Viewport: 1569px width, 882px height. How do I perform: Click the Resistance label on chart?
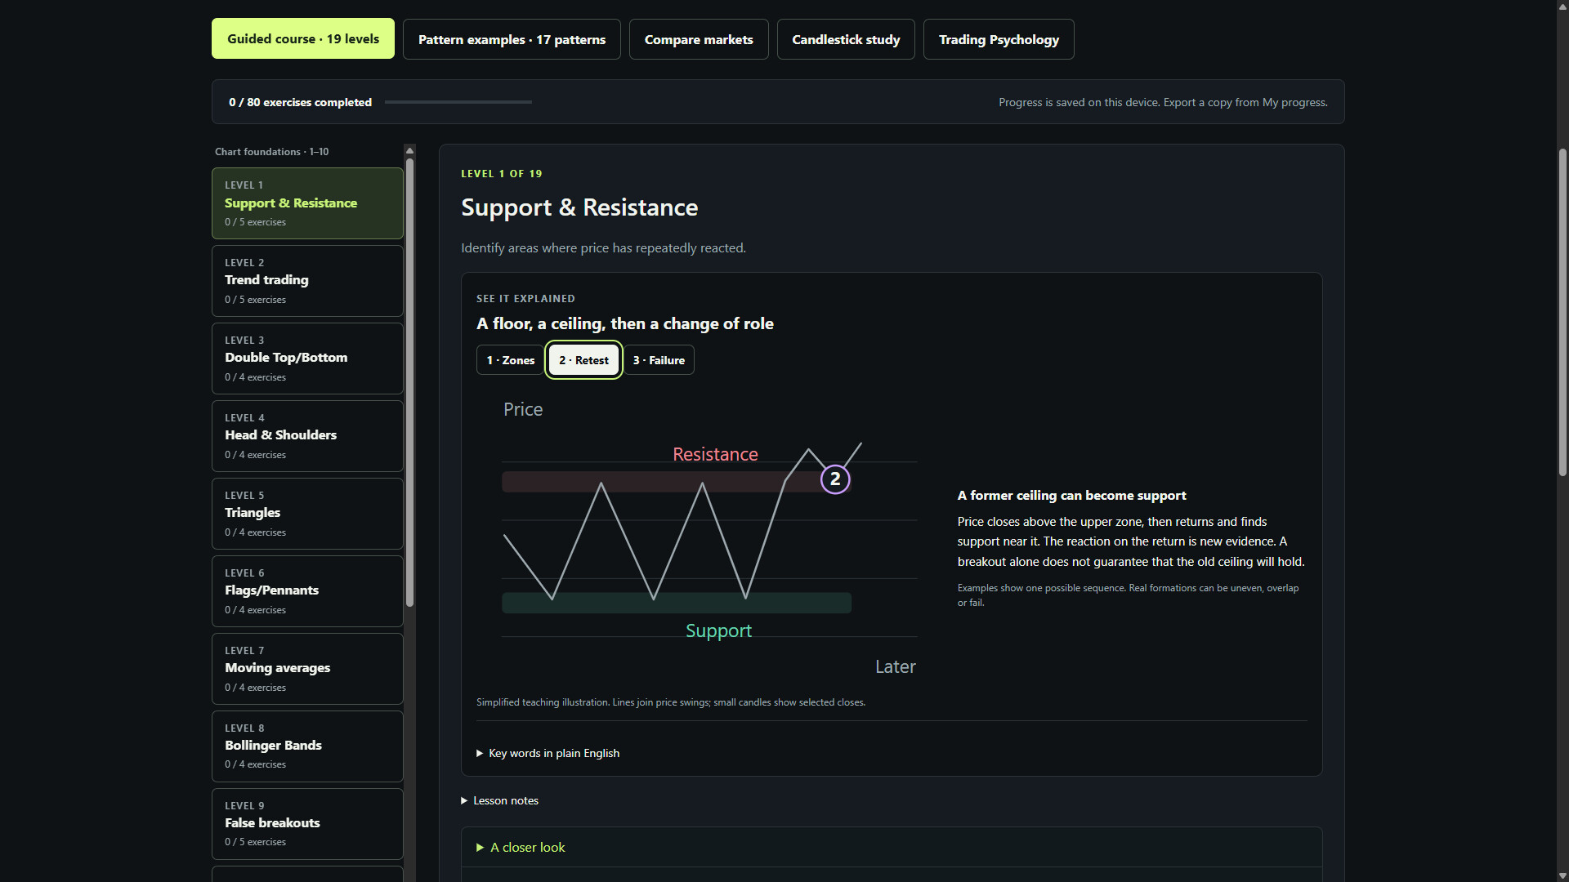point(715,455)
